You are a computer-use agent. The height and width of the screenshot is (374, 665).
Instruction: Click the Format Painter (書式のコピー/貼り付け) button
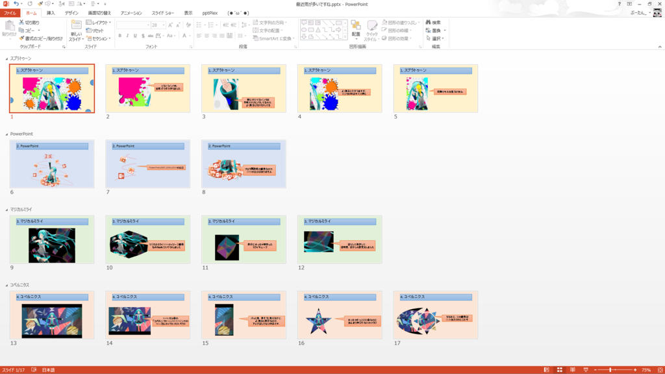[41, 38]
